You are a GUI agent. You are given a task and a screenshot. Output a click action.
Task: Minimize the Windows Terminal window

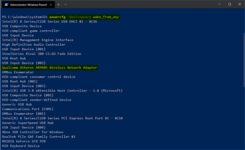220,4
